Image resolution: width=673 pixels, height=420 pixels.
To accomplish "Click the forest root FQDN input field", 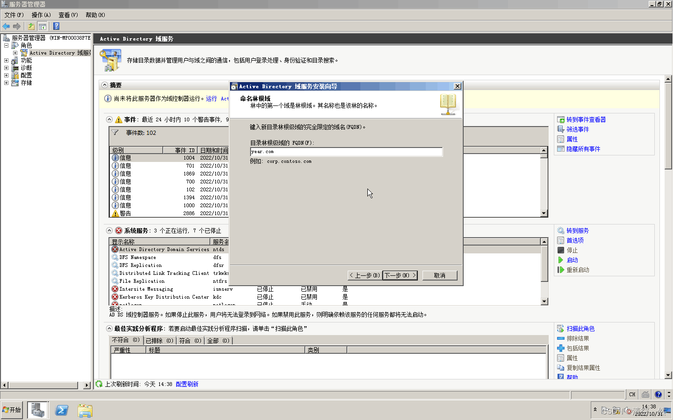I will point(346,152).
